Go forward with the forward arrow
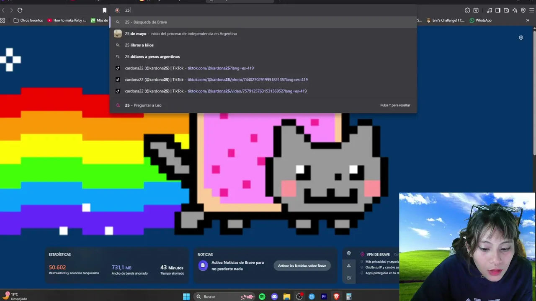The width and height of the screenshot is (536, 301). coord(11,10)
